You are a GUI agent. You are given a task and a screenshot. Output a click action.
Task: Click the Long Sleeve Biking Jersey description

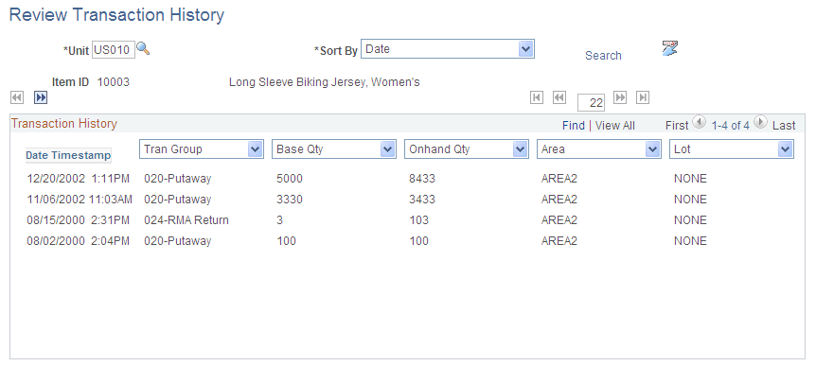[324, 82]
